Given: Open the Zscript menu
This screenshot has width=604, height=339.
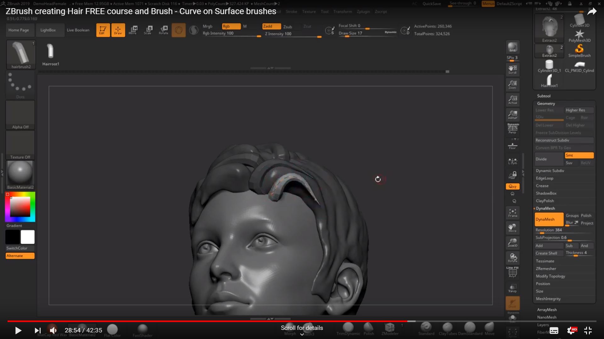Looking at the screenshot, I should tap(381, 12).
